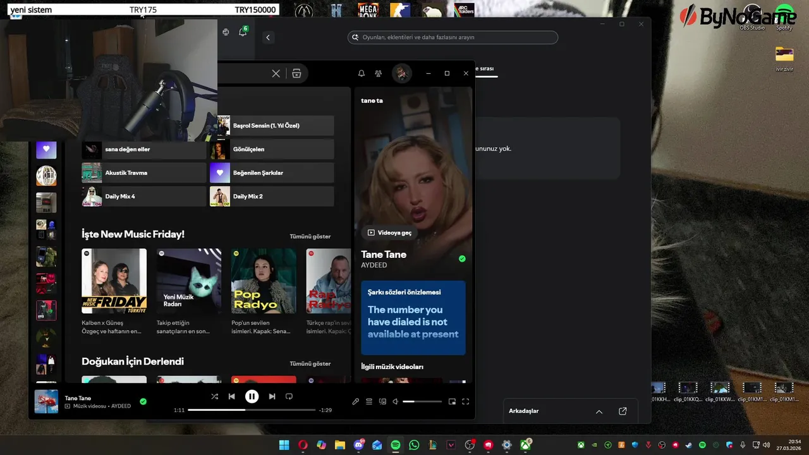The width and height of the screenshot is (809, 455).
Task: Open the sana değen eller tile
Action: coord(143,149)
